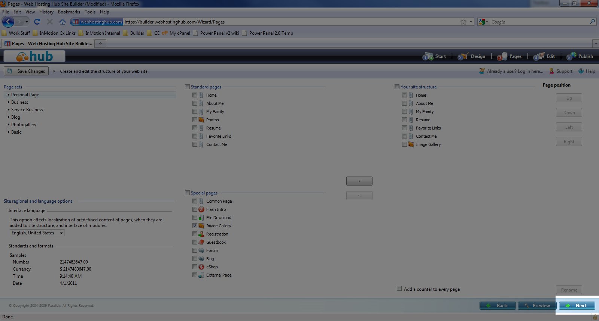
Task: Check the Photos standard page checkbox
Action: [x=195, y=120]
